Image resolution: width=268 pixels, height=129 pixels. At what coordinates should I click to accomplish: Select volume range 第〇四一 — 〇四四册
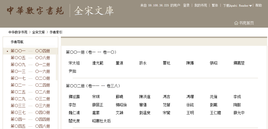[x=30, y=120]
